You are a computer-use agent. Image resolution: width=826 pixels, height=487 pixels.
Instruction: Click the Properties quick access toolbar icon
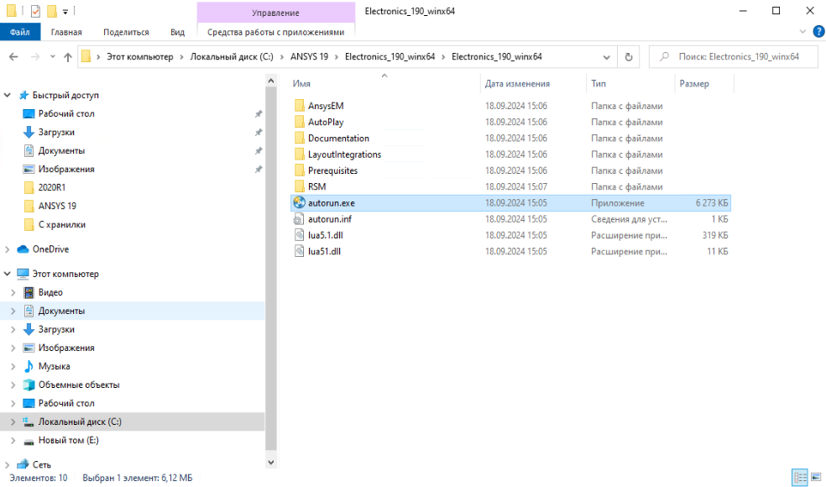[x=35, y=11]
